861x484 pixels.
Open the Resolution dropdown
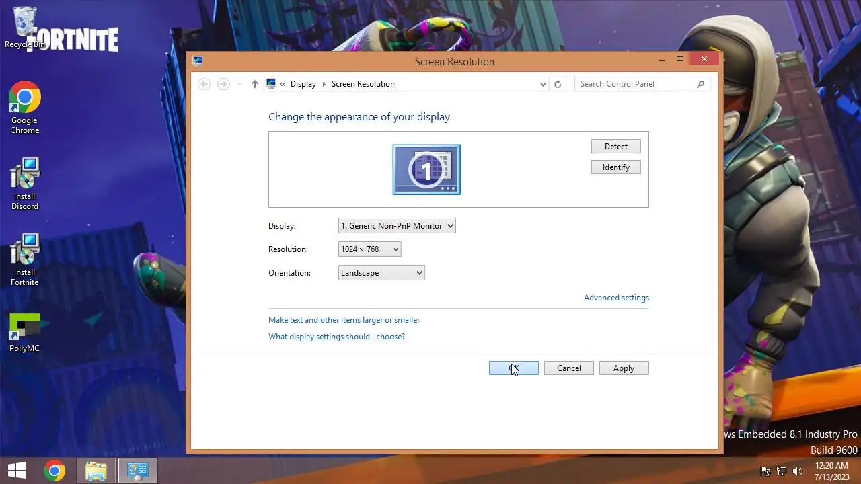(x=369, y=249)
